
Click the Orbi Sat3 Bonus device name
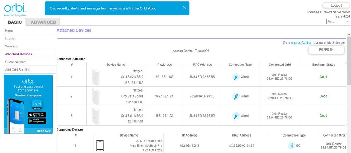click(x=132, y=96)
